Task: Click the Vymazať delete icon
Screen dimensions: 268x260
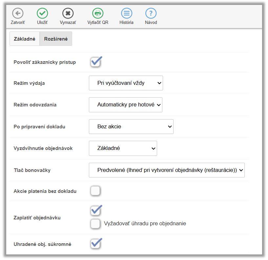Action: coord(68,13)
